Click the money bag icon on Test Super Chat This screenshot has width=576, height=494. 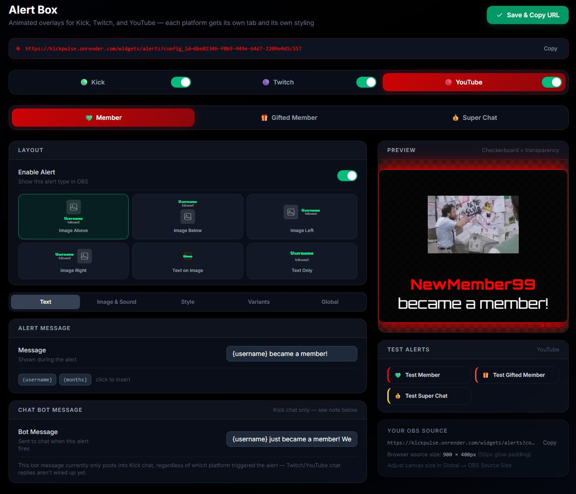pyautogui.click(x=397, y=396)
